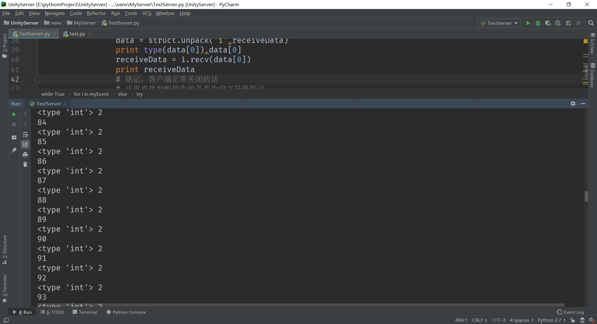The height and width of the screenshot is (324, 597).
Task: Click MyServer folder in navigation bar
Action: (81, 23)
